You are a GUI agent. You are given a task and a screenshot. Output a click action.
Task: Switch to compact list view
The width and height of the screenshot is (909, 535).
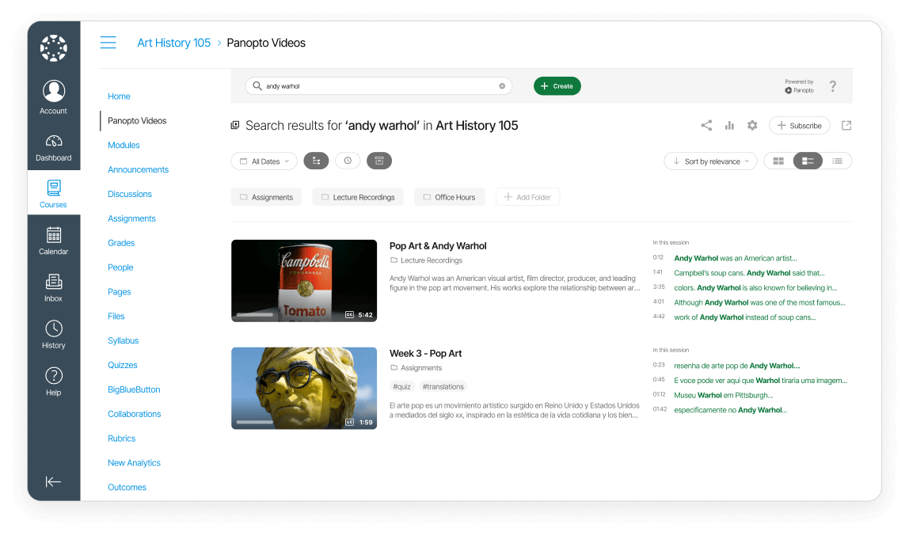click(837, 161)
